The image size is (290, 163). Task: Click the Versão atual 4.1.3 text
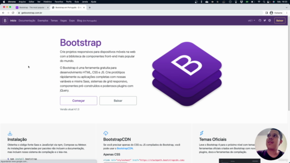[69, 109]
